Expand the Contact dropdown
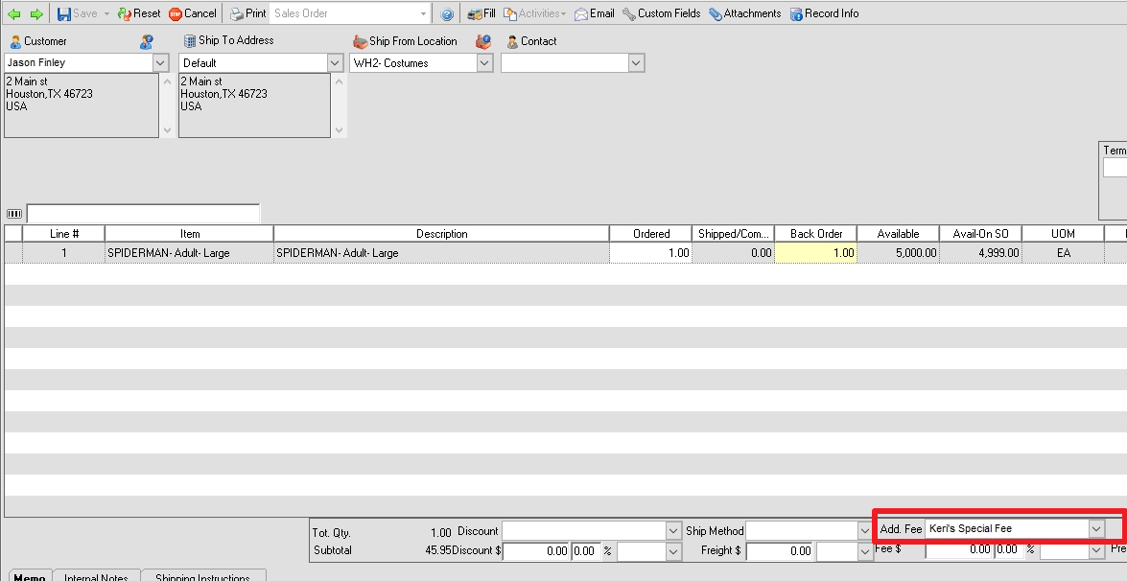 [x=635, y=63]
